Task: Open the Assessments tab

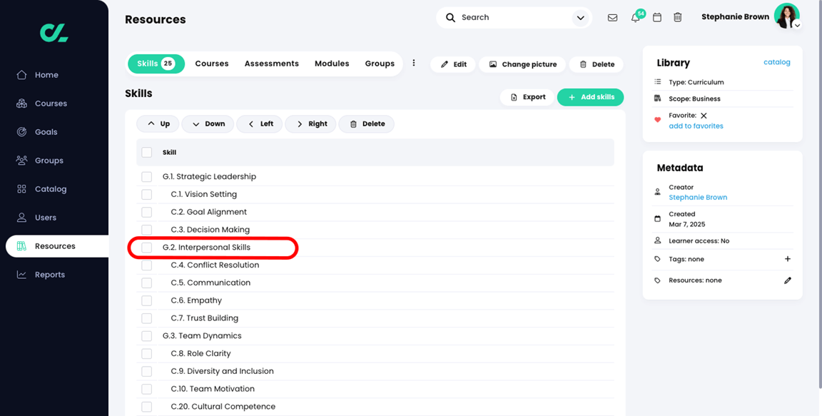Action: pyautogui.click(x=271, y=63)
